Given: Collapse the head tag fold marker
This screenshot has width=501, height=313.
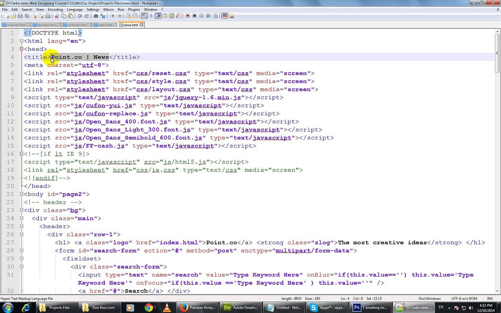Looking at the screenshot, I should [21, 49].
